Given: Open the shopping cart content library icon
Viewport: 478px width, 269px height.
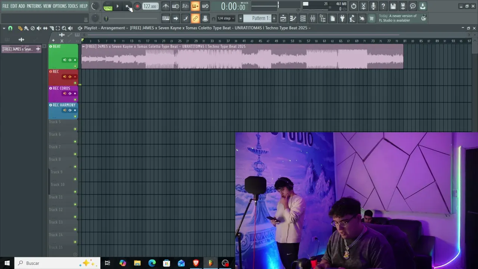Looking at the screenshot, I should point(372,18).
